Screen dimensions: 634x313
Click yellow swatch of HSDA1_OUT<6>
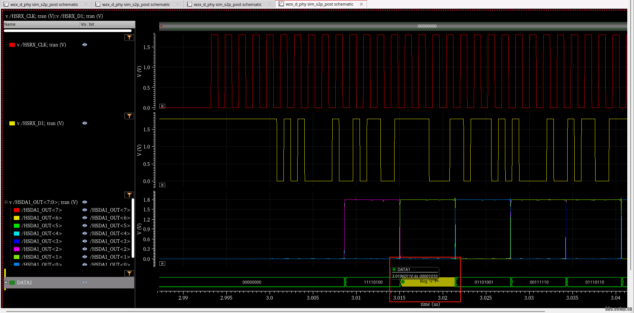pyautogui.click(x=16, y=218)
